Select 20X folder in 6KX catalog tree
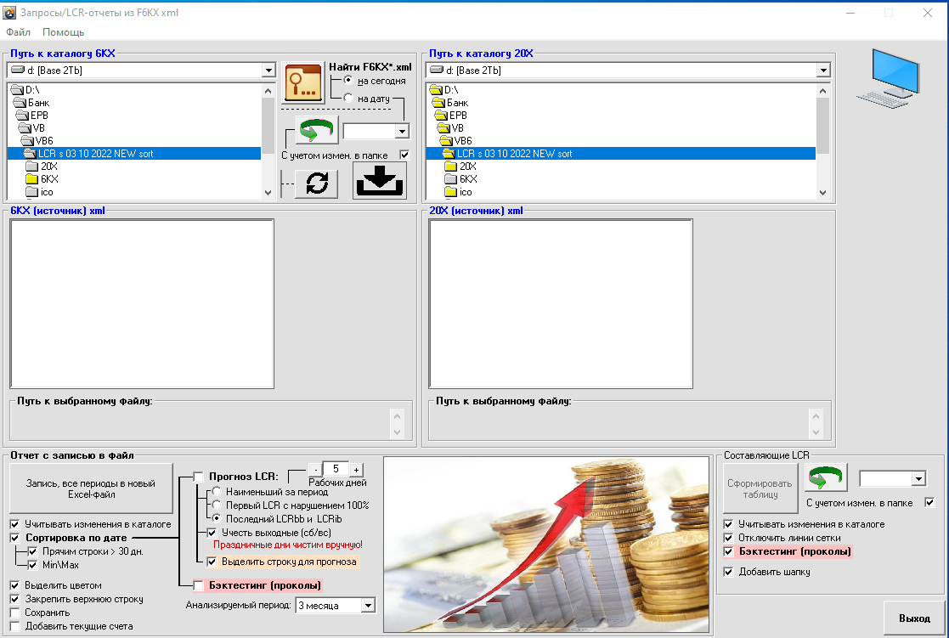Viewport: 949px width, 638px height. (x=42, y=167)
